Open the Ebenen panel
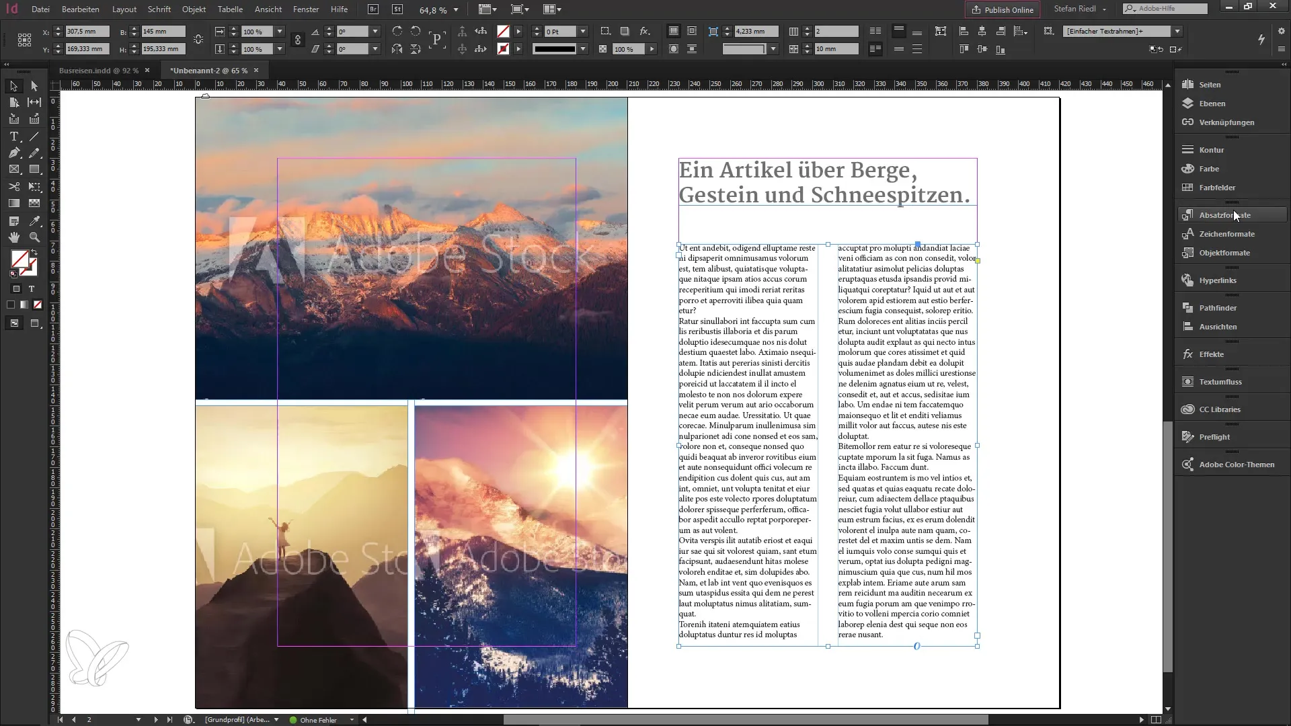The image size is (1291, 726). (x=1232, y=104)
